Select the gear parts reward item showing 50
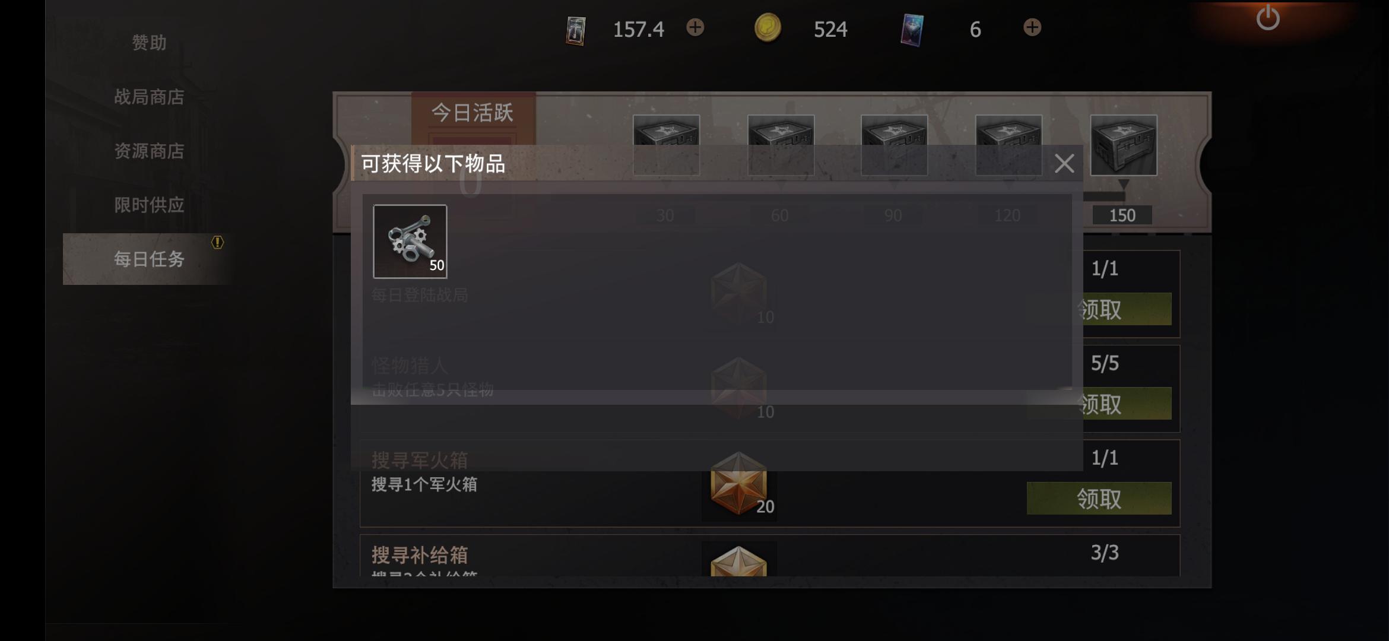The image size is (1389, 641). (410, 242)
